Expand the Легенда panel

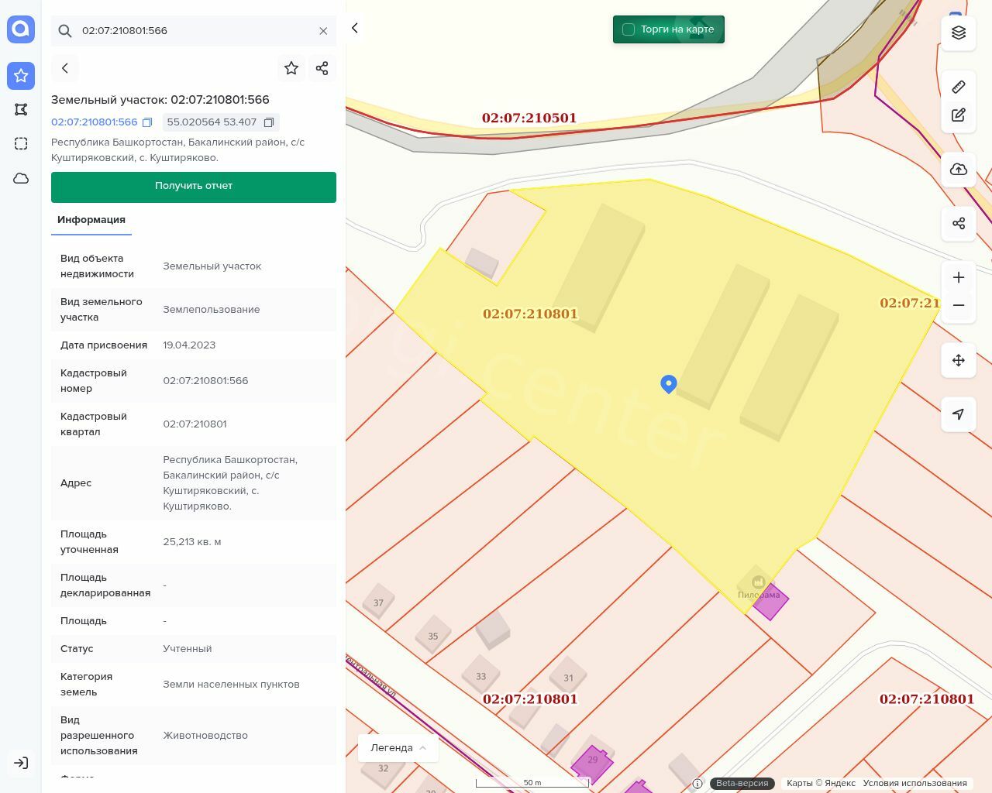[398, 747]
